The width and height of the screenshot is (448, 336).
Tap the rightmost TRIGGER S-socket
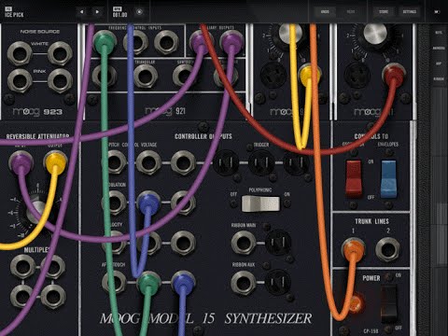point(296,162)
